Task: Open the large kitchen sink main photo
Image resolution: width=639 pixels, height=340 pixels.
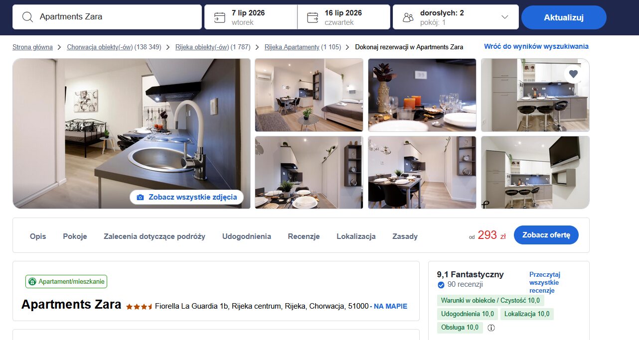Action: [132, 133]
